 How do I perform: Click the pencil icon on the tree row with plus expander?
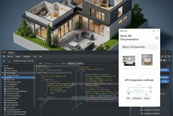[5, 73]
